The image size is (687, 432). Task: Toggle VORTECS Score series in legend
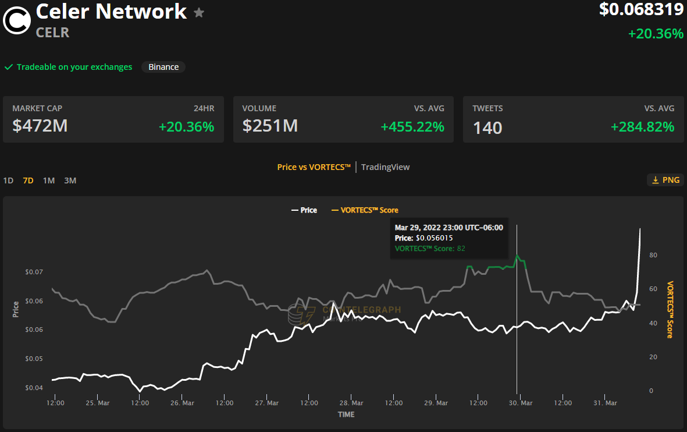click(x=365, y=210)
